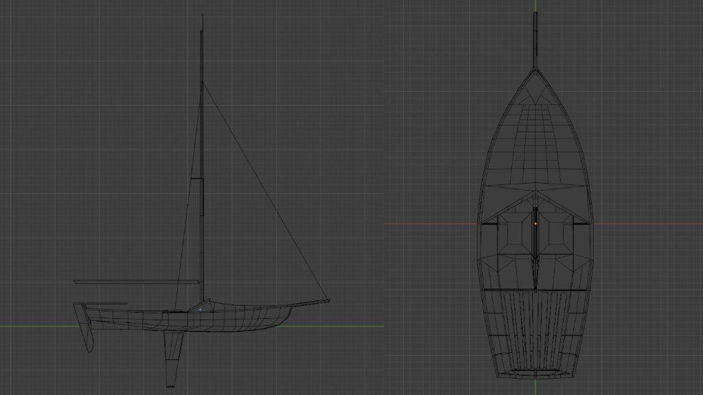
Task: Select the bow tip in side view
Action: click(327, 300)
